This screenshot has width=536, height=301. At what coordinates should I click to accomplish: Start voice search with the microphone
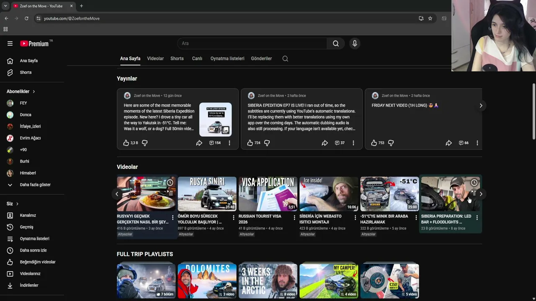tap(355, 43)
